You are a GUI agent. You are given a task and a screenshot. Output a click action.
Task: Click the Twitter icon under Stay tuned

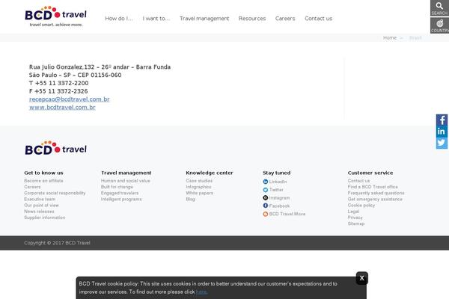(x=266, y=190)
